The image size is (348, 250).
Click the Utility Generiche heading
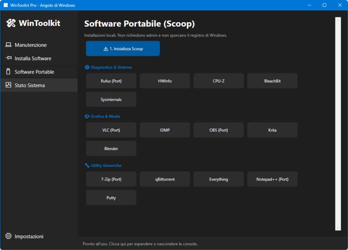tap(106, 166)
